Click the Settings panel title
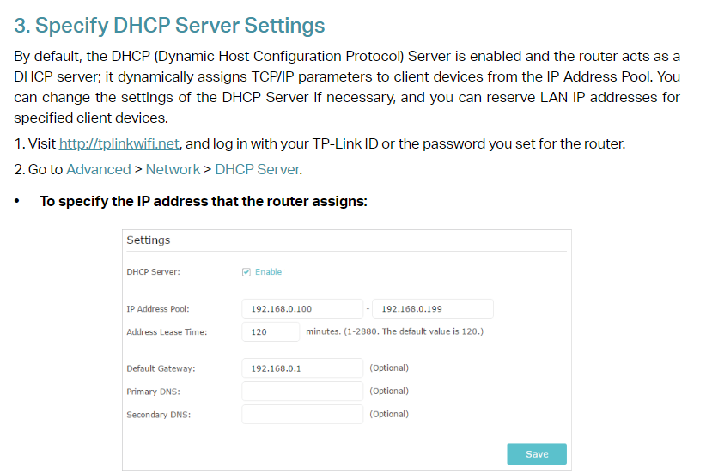Image resolution: width=706 pixels, height=474 pixels. 149,240
